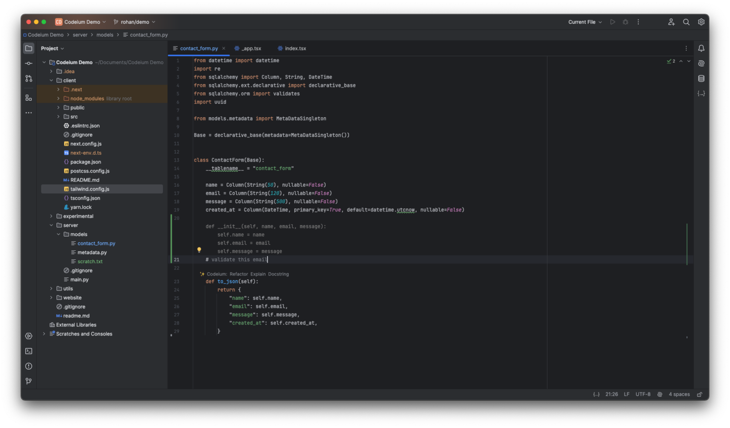The height and width of the screenshot is (428, 730).
Task: Open the Git version control panel
Action: [29, 381]
